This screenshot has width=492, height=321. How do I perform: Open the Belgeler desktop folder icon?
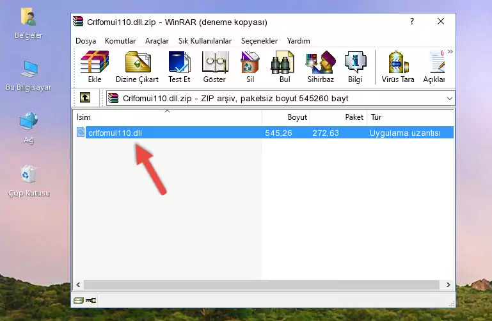point(29,17)
